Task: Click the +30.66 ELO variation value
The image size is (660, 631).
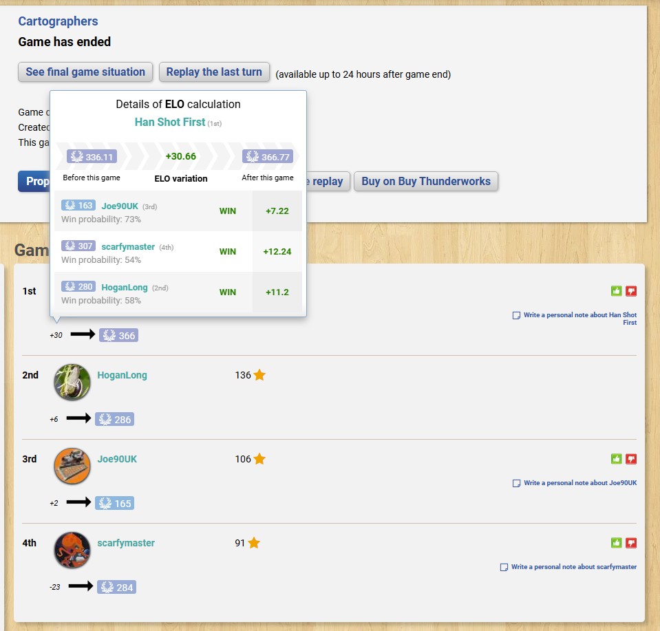Action: coord(180,156)
